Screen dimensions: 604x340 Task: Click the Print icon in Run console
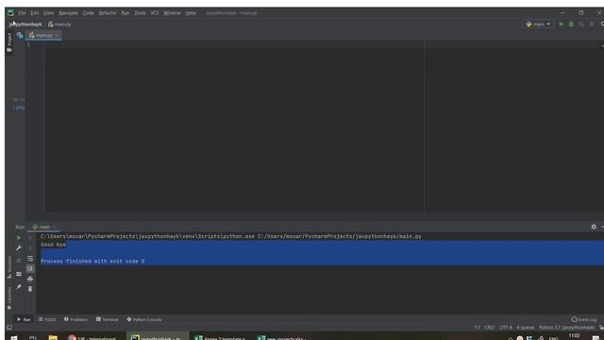(30, 279)
